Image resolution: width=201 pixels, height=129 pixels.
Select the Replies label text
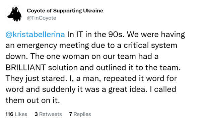82,114
